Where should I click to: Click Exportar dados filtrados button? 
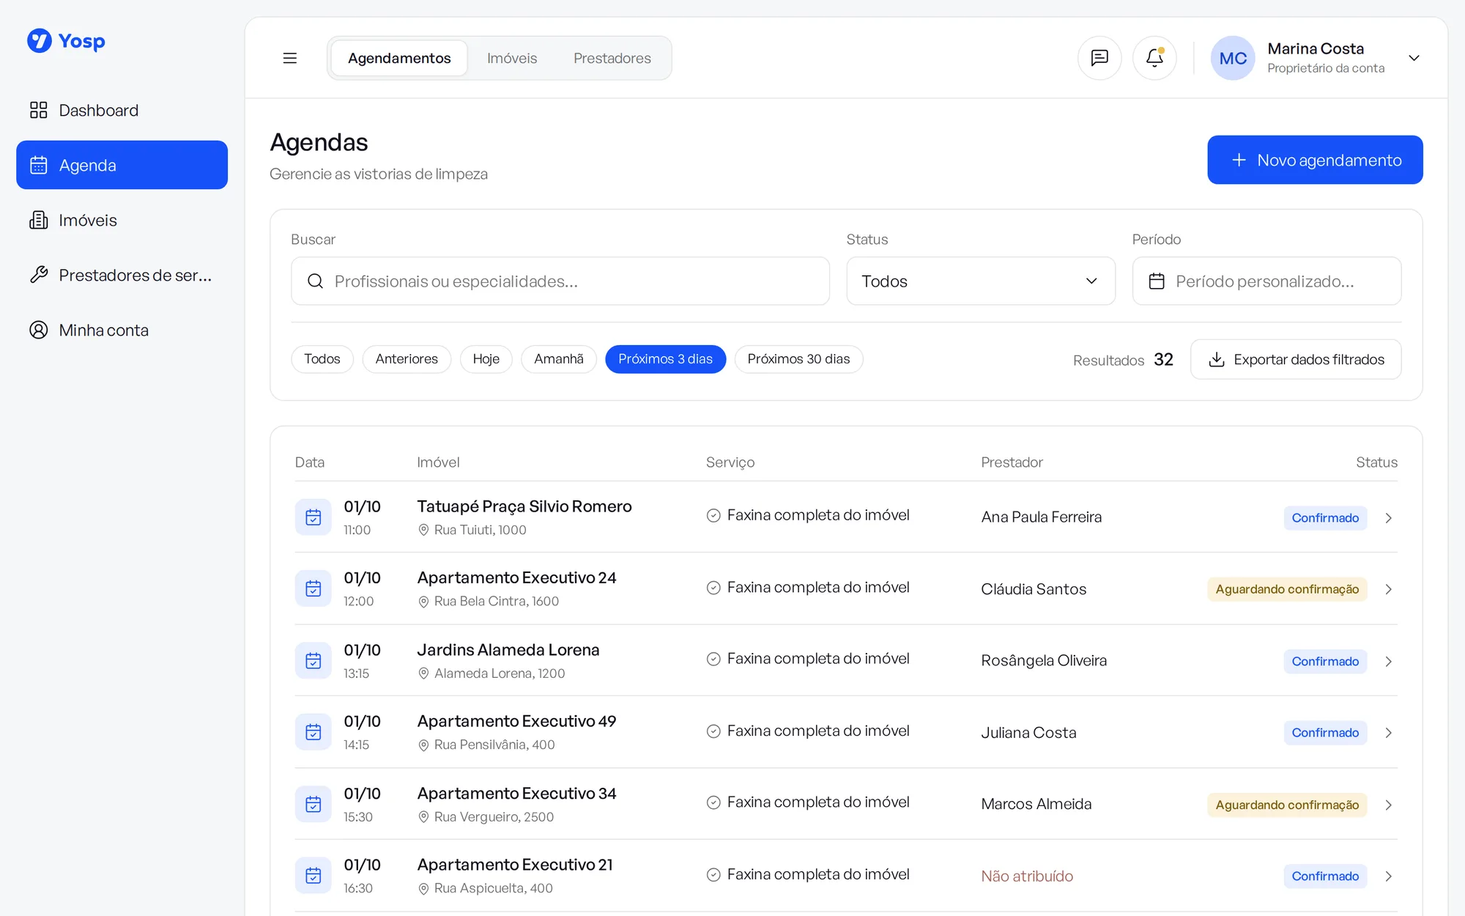point(1296,359)
